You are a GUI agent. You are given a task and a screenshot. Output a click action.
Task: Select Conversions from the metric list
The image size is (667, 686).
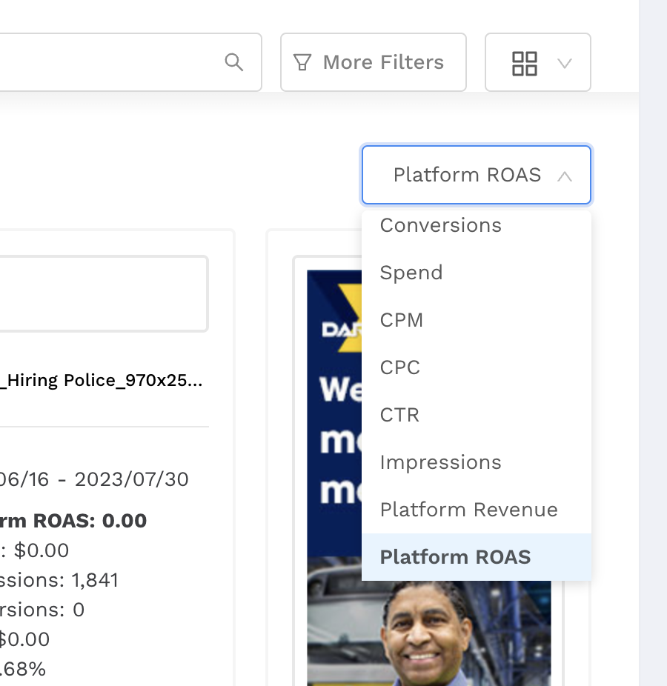coord(440,225)
